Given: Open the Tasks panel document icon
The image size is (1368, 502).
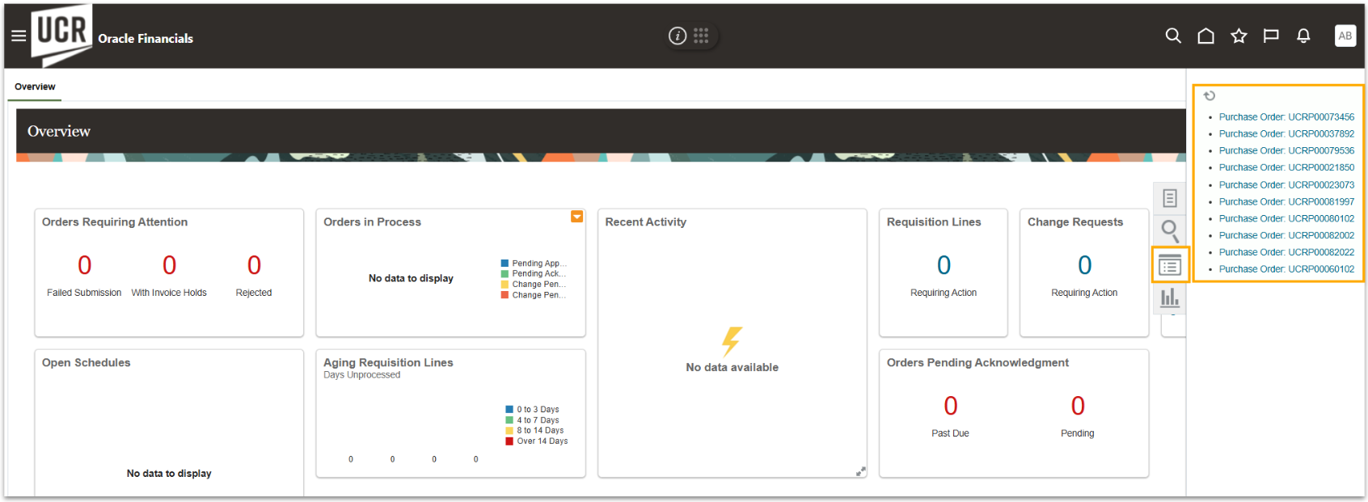Looking at the screenshot, I should point(1169,198).
